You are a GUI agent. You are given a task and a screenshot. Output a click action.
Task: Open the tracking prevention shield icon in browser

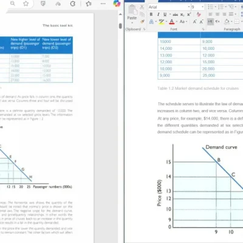point(43,4)
